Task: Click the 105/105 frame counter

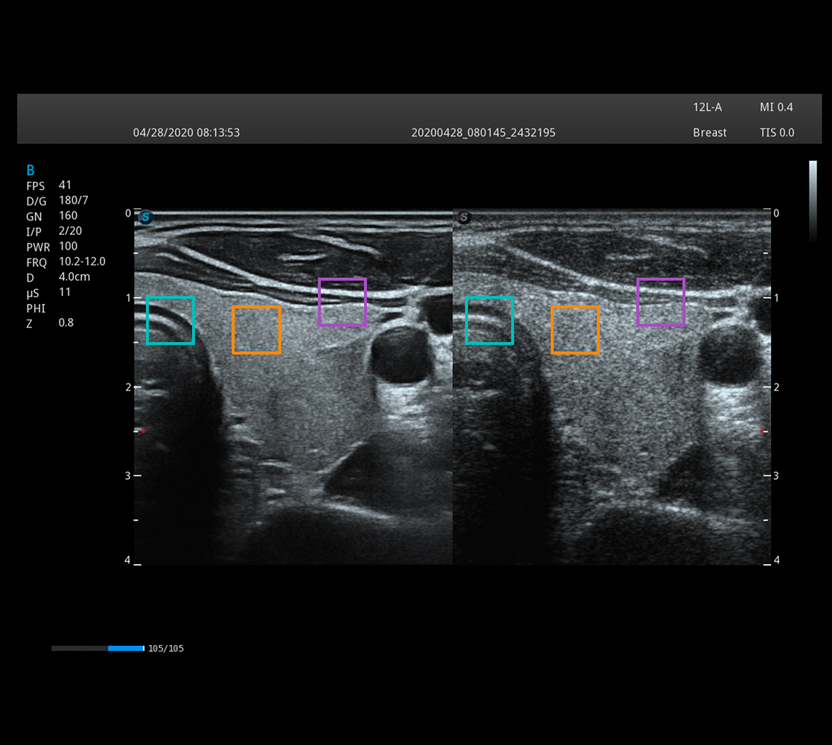Action: click(165, 648)
